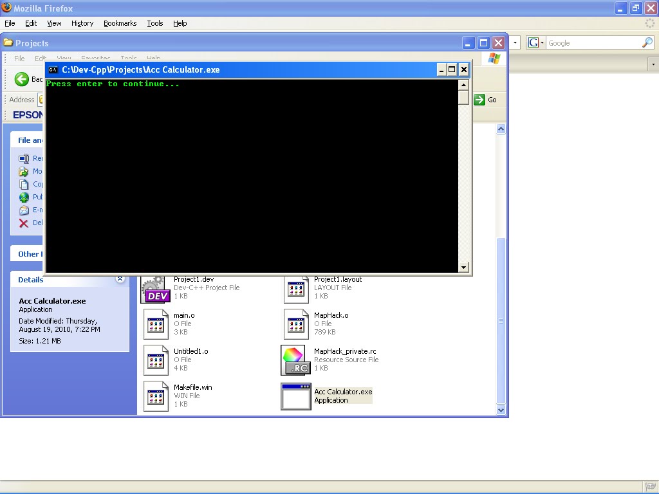Open Firefox Help menu

(180, 23)
